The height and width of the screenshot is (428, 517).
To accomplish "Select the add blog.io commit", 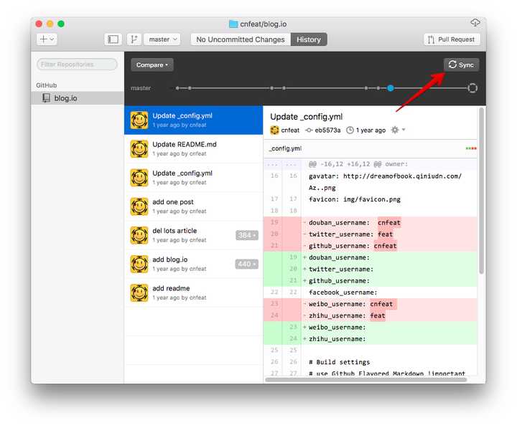I will tap(194, 264).
